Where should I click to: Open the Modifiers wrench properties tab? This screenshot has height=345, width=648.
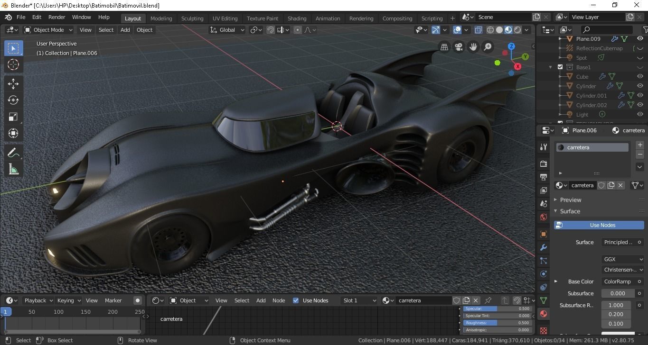[544, 247]
